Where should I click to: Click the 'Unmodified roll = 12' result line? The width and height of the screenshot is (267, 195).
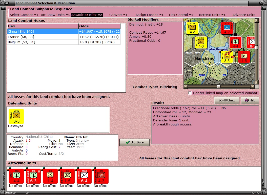coord(182,112)
